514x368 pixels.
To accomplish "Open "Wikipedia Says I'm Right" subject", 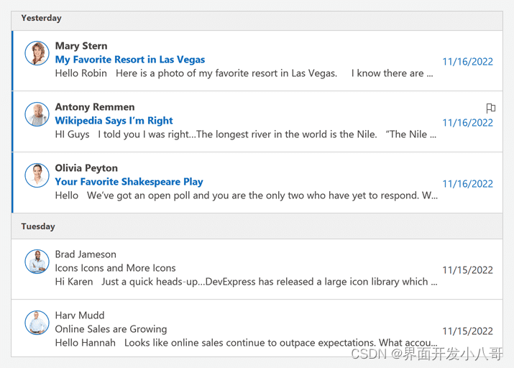I will [114, 121].
